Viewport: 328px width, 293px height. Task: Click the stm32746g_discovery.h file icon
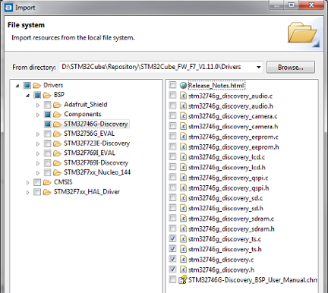tap(183, 269)
